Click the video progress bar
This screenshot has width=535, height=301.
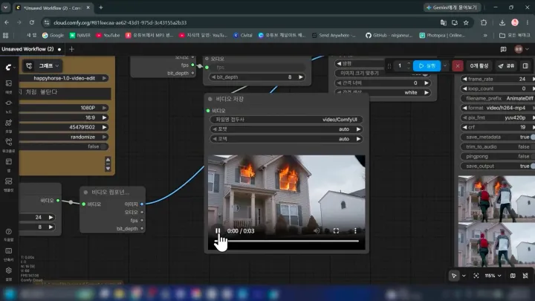tap(286, 241)
